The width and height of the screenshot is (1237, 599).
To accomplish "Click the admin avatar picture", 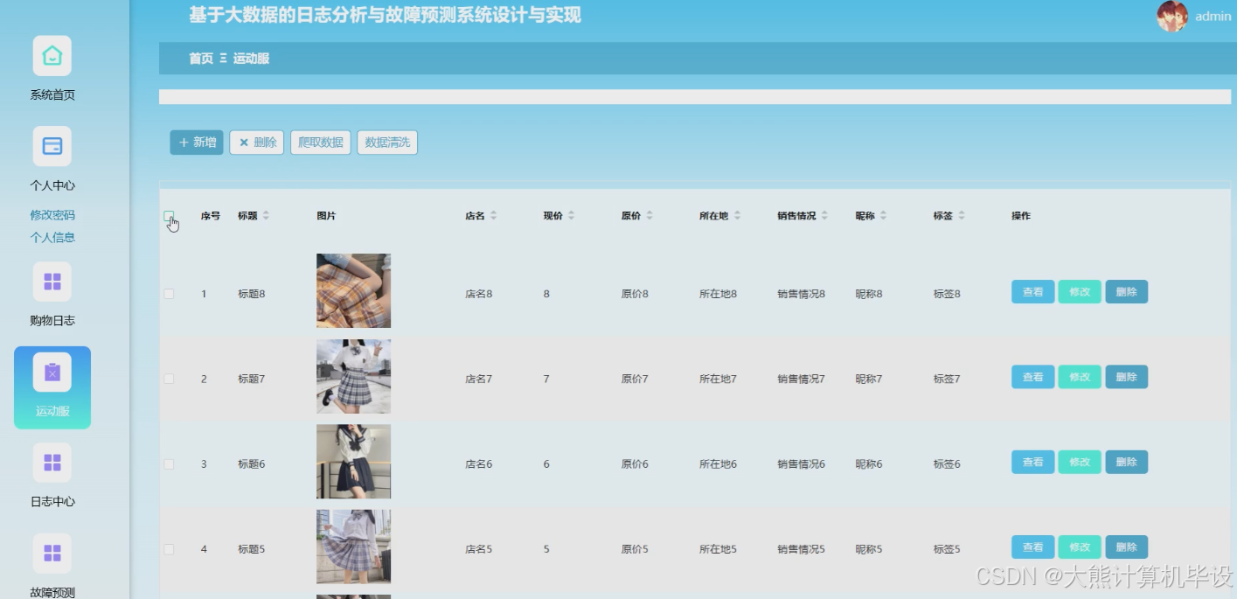I will coord(1172,16).
